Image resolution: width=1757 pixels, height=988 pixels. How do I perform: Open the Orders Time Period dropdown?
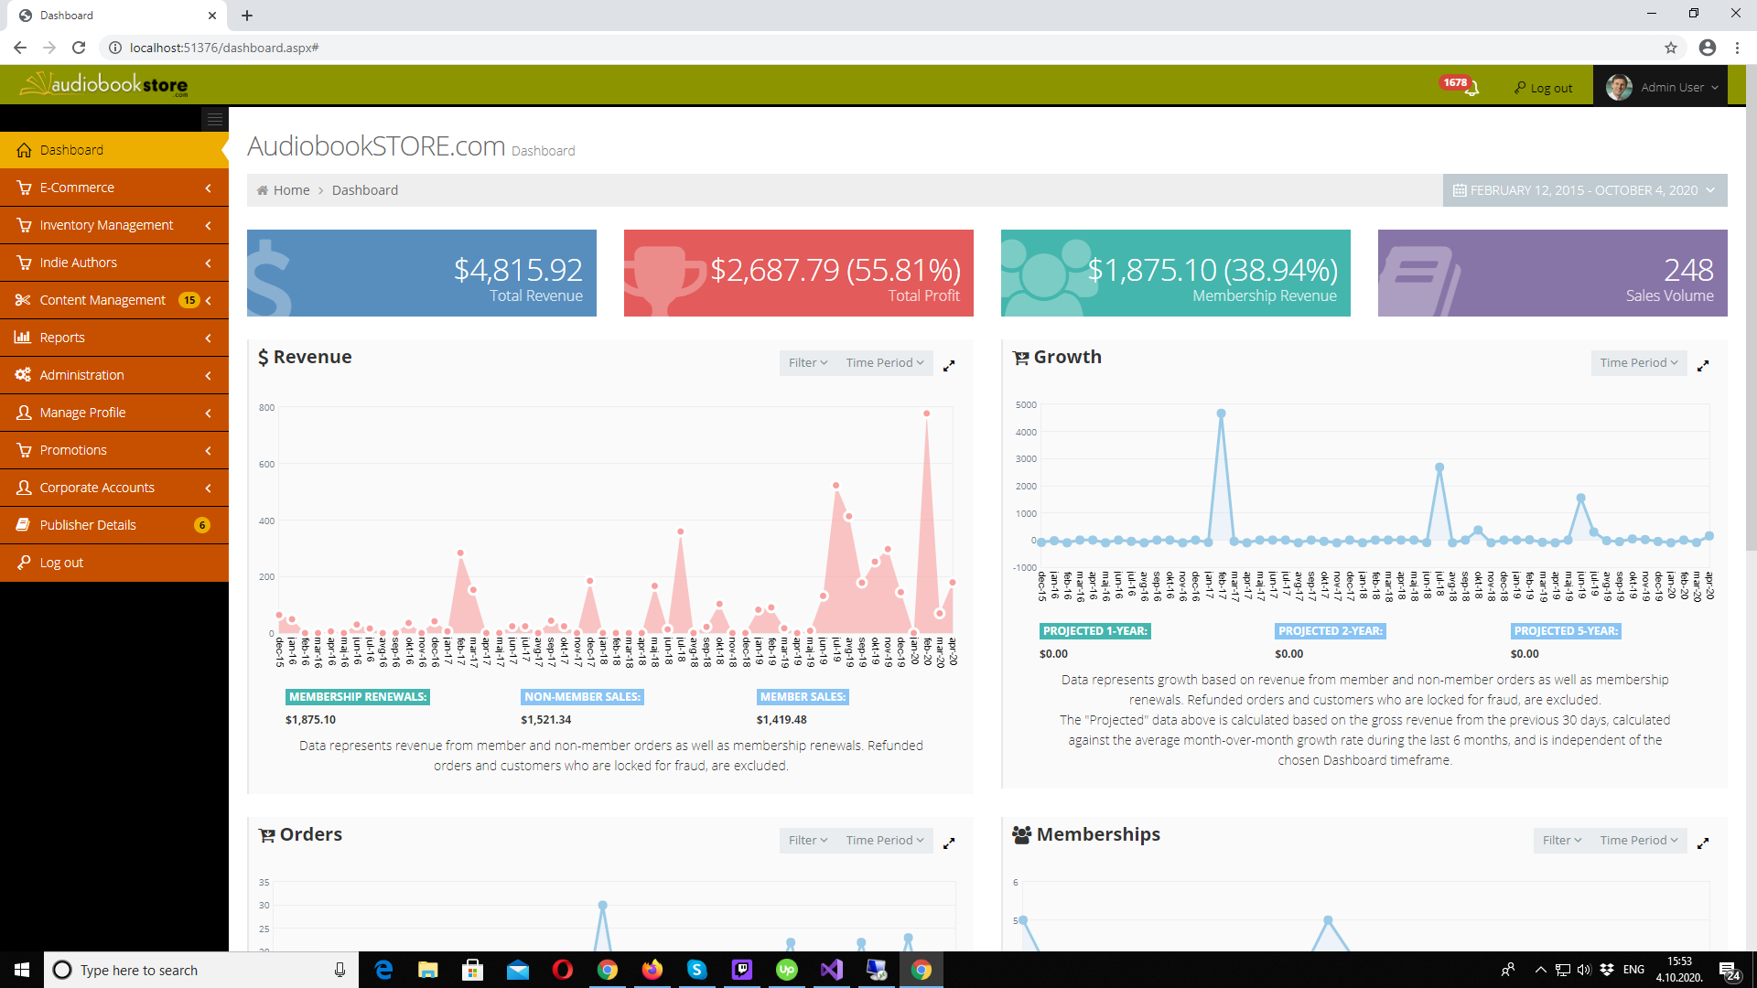click(x=884, y=841)
